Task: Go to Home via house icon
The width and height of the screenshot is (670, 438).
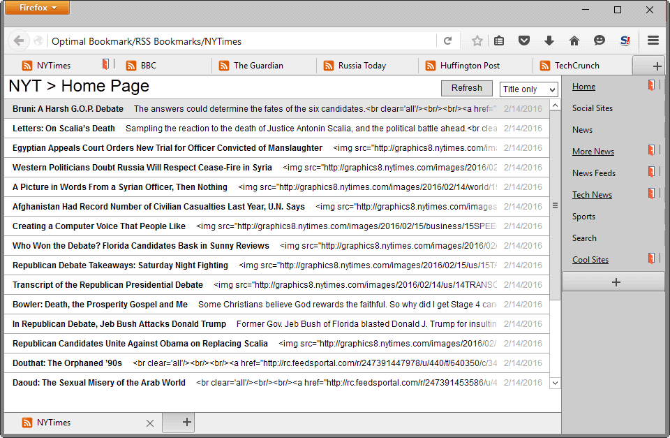Action: (574, 41)
